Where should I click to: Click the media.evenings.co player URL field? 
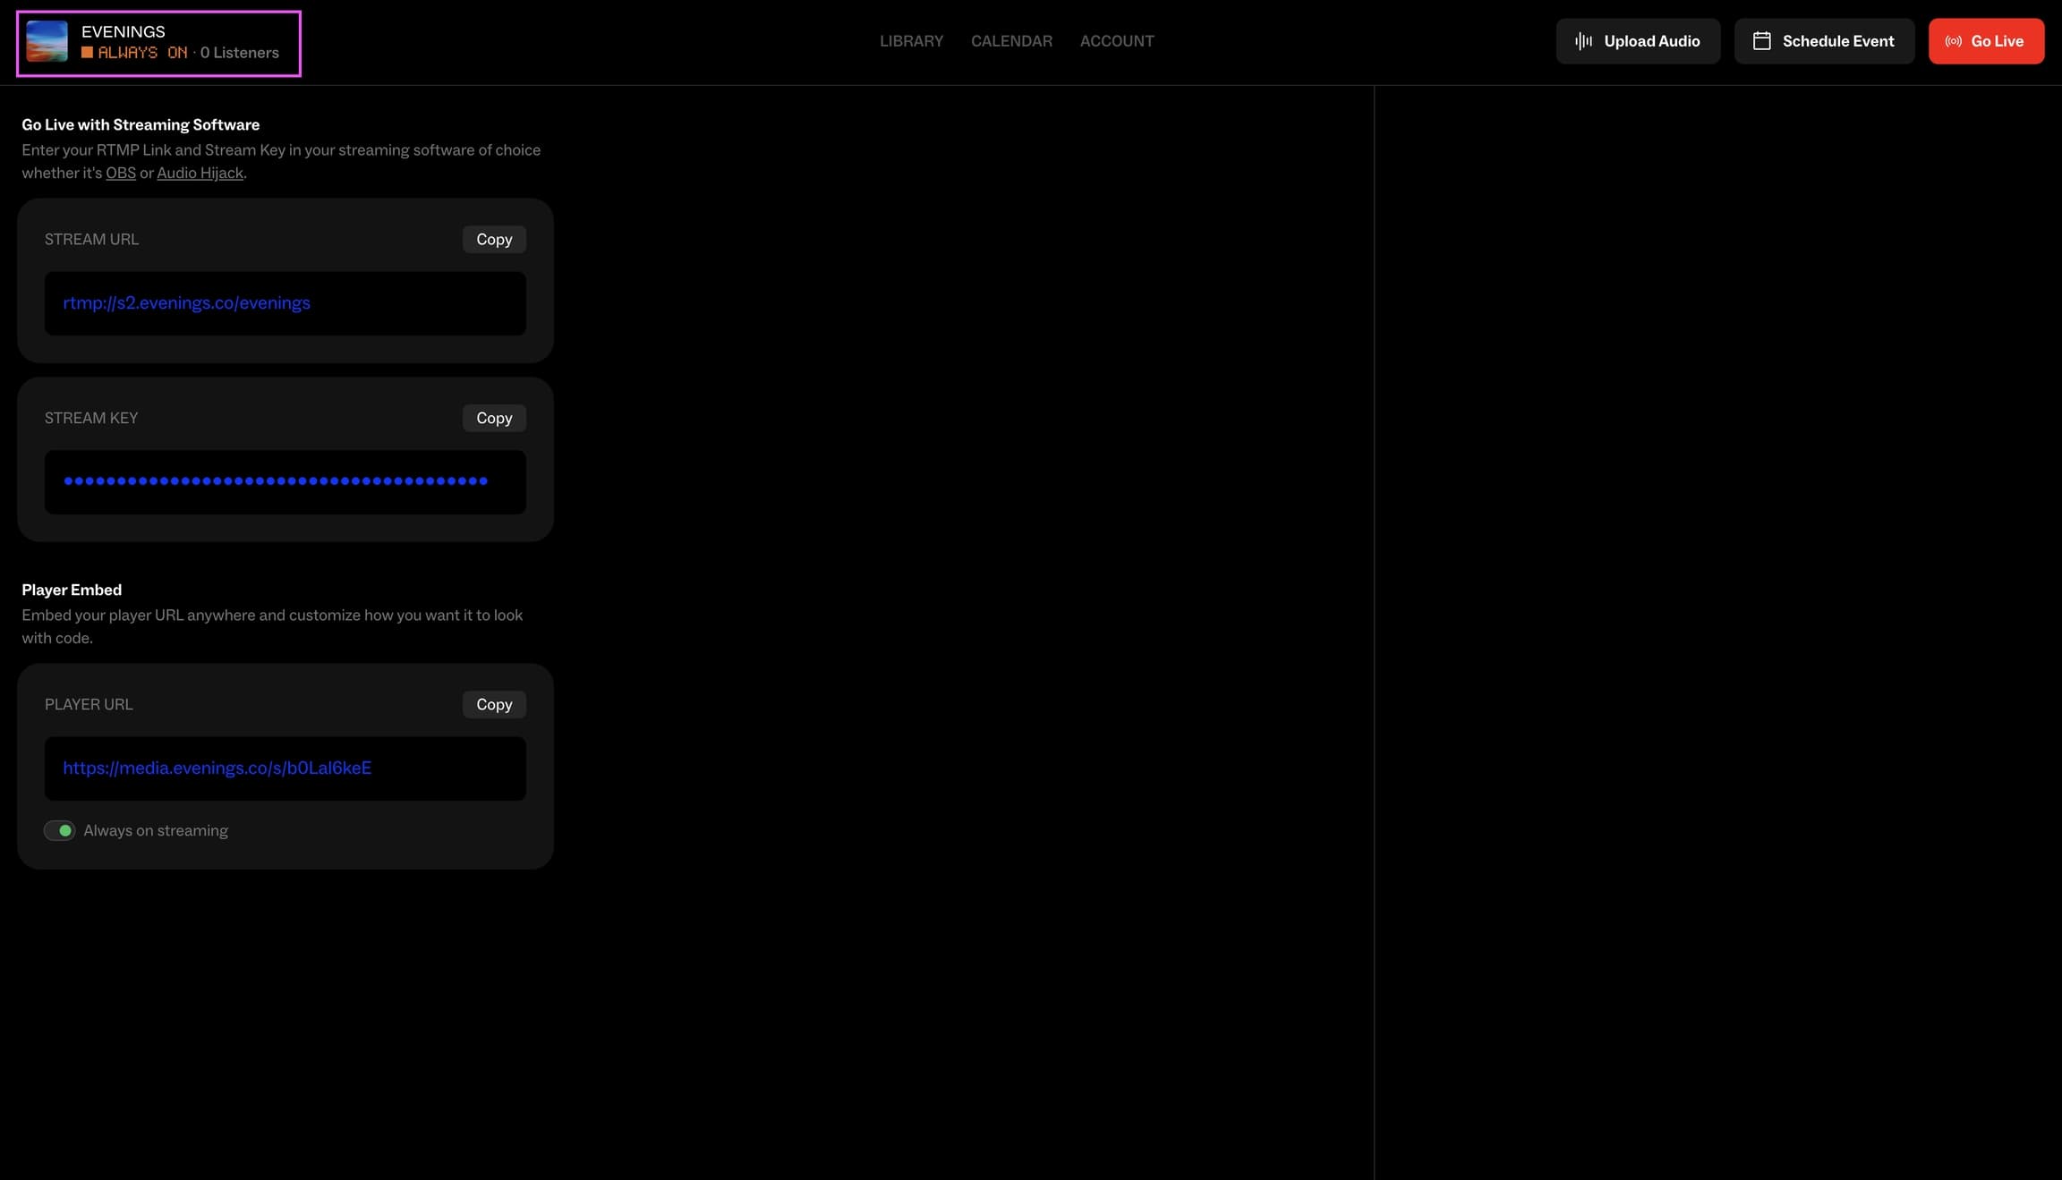285,768
